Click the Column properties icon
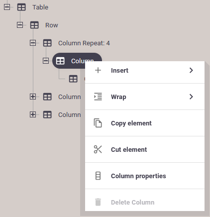This screenshot has width=210, height=217. coord(98,176)
